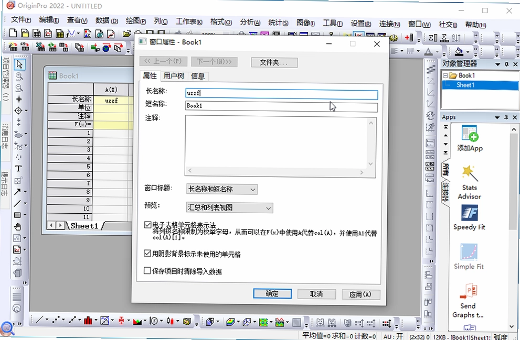This screenshot has height=340, width=520.
Task: Click the New Function plot icon
Action: 71,33
